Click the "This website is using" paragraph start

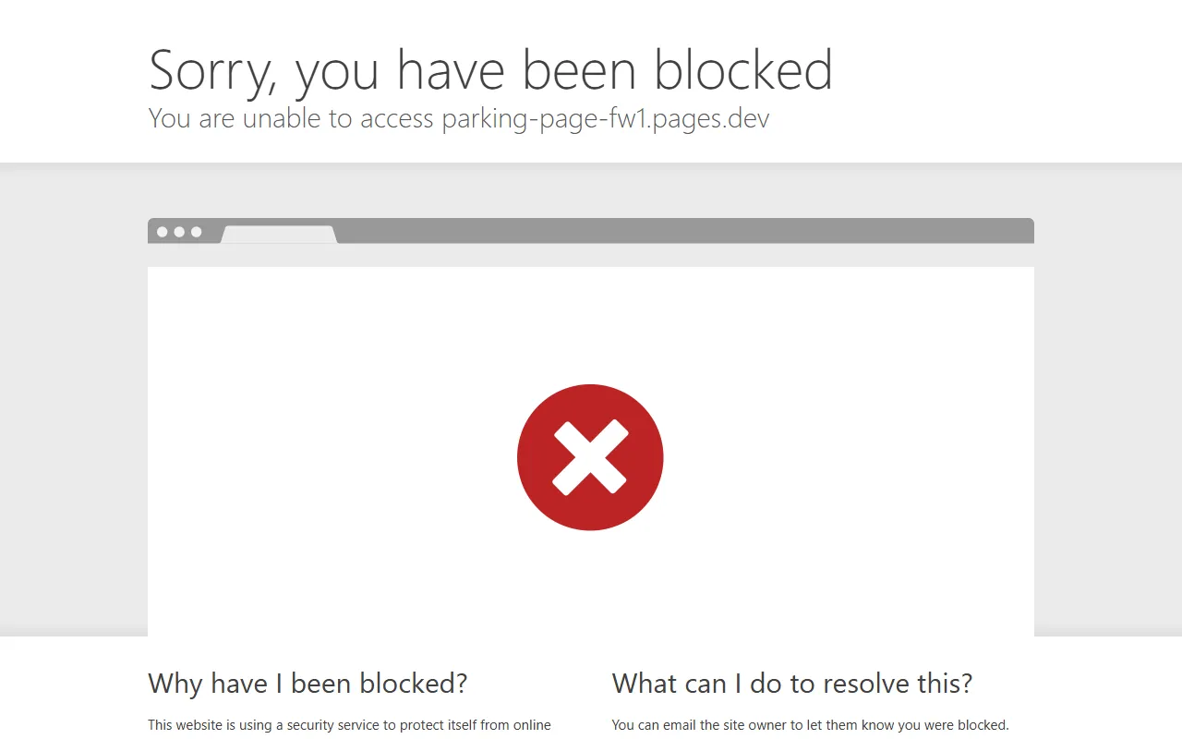[x=209, y=725]
